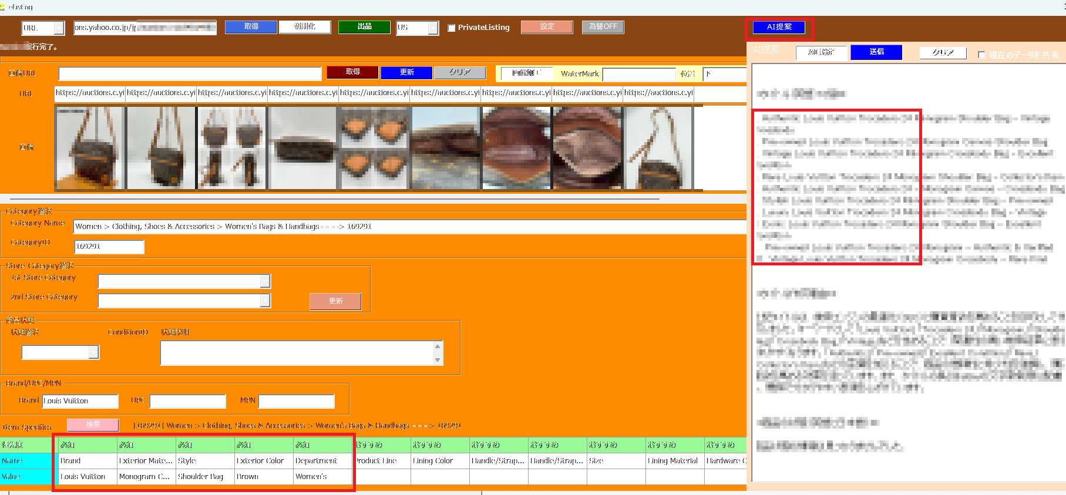Toggle the 為替OFF exchange button
This screenshot has width=1066, height=495.
pyautogui.click(x=603, y=27)
